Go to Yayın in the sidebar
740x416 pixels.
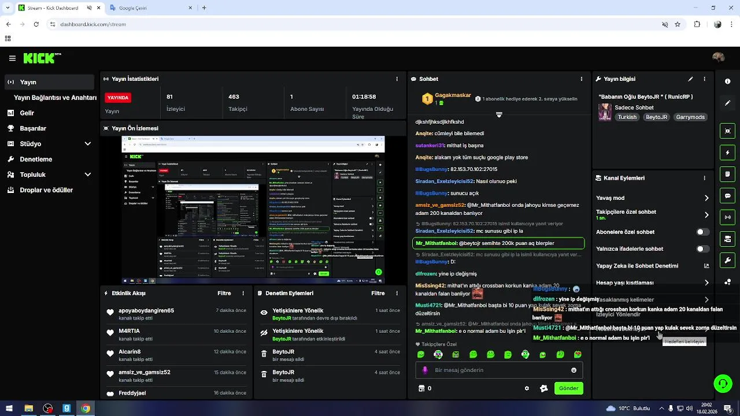49,82
